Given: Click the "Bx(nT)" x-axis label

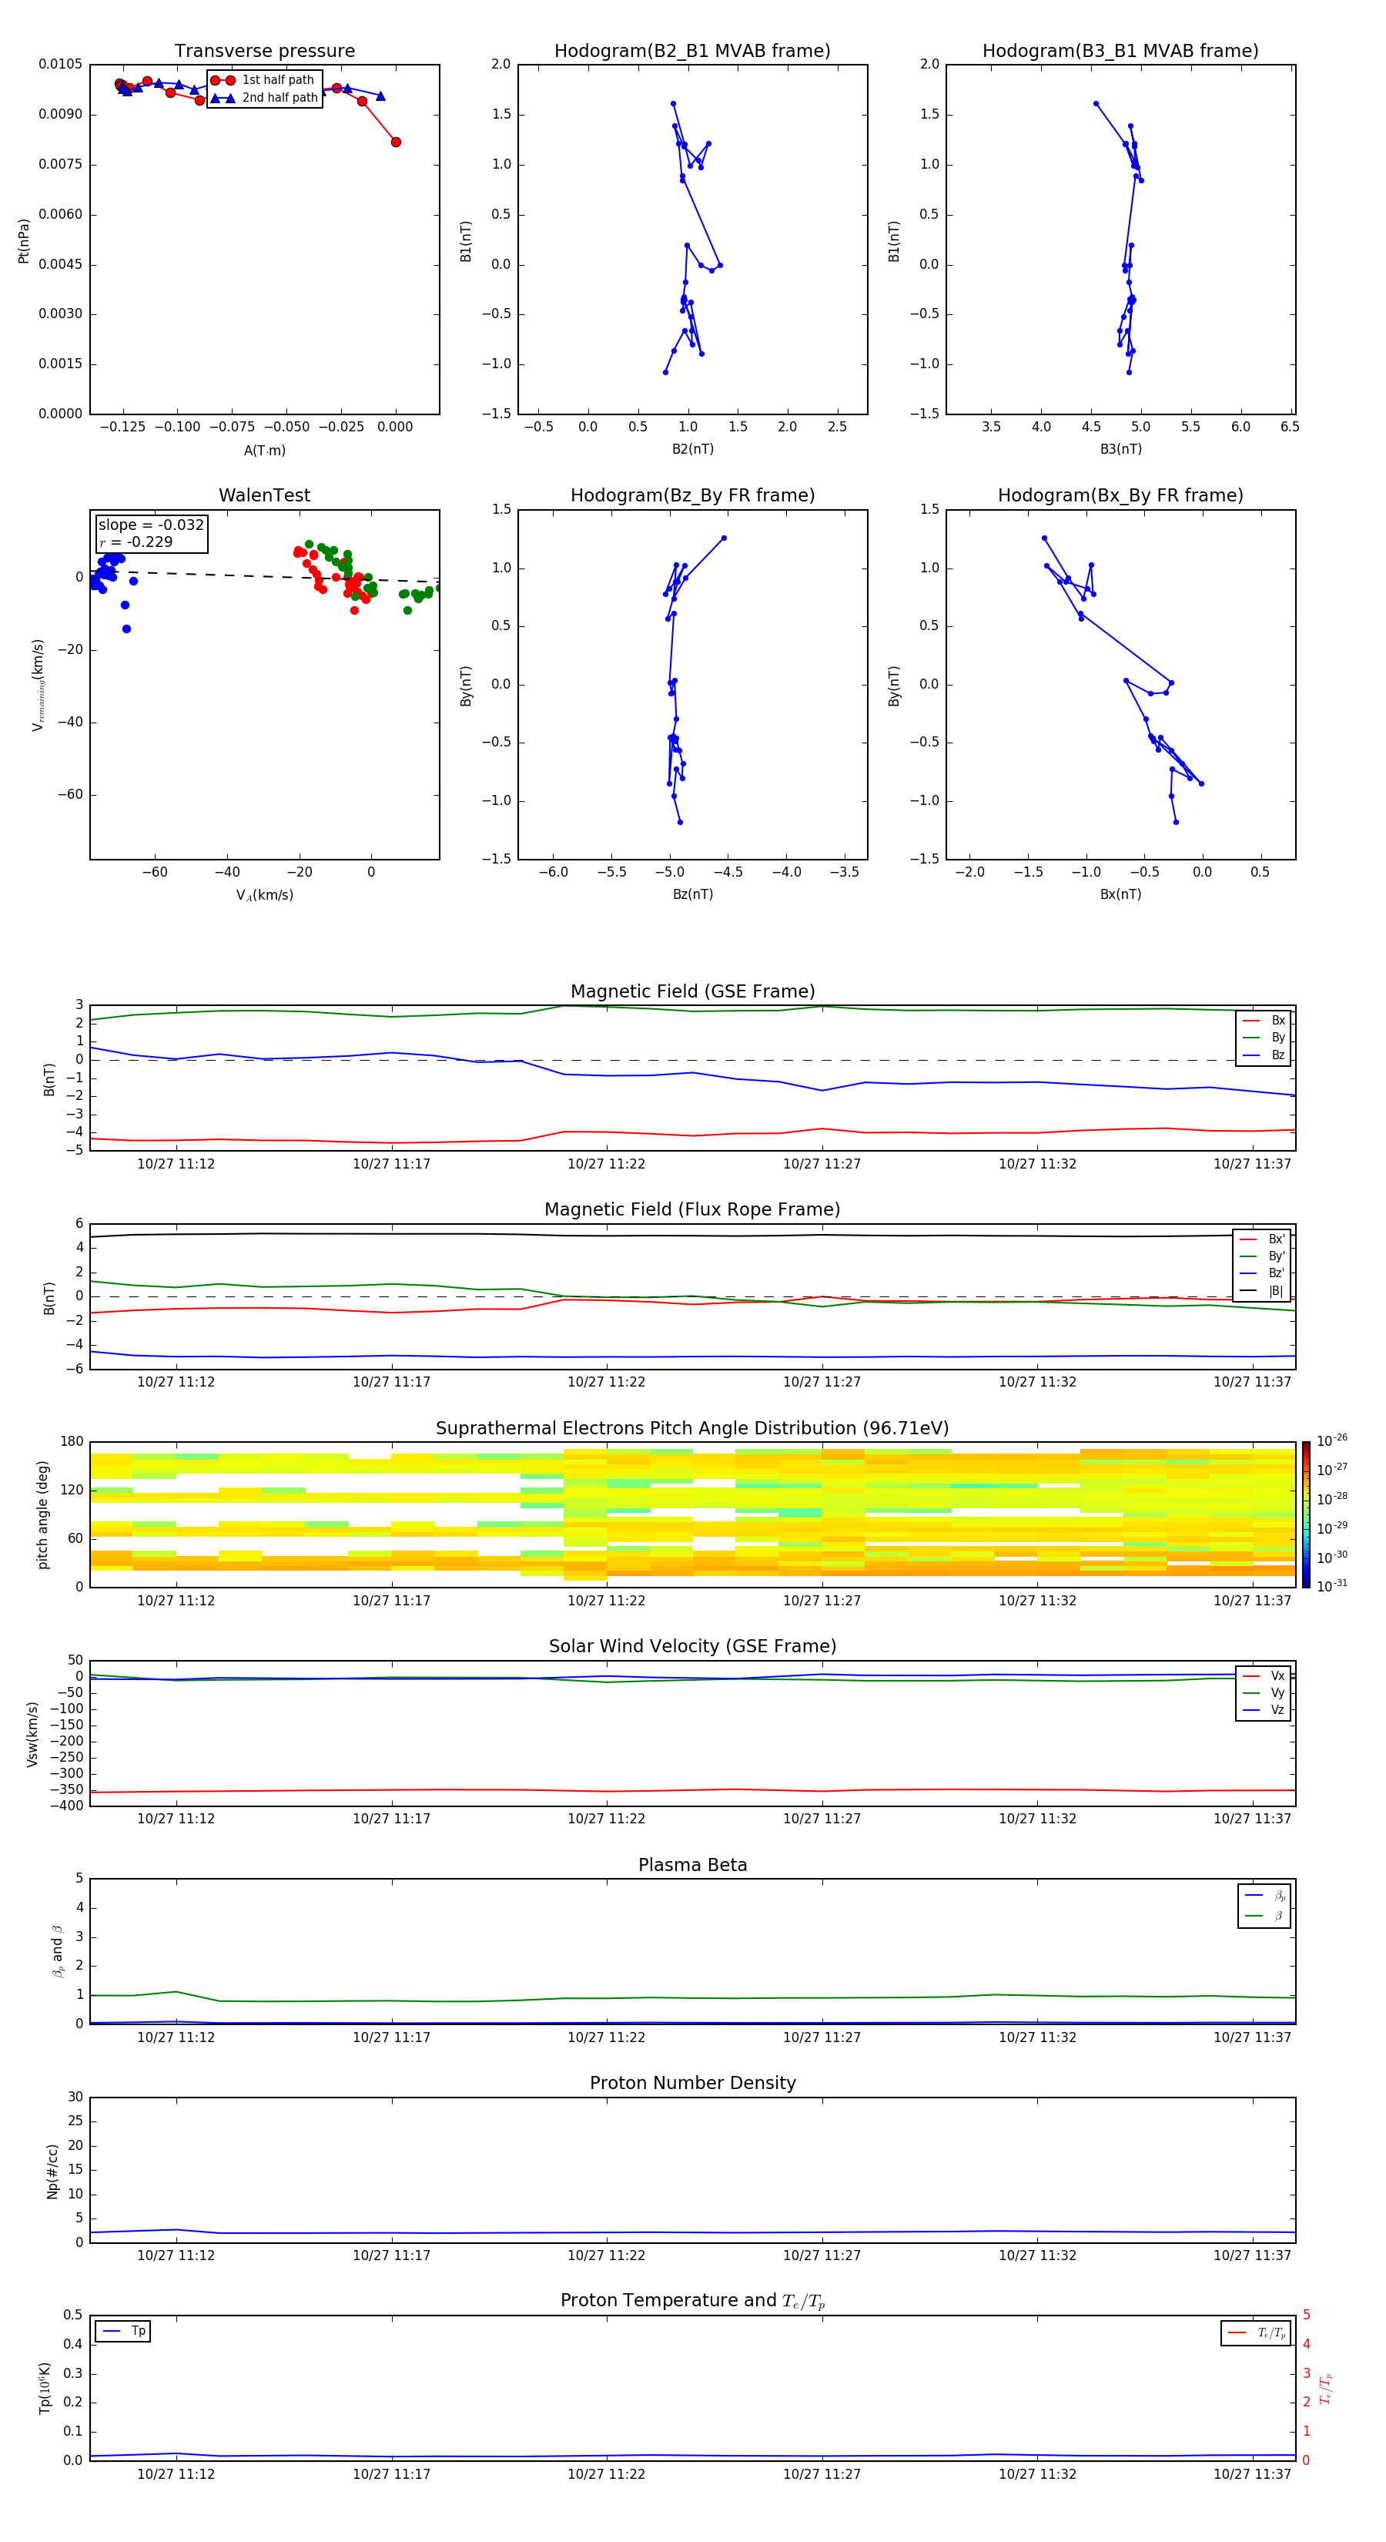Looking at the screenshot, I should [x=1120, y=894].
